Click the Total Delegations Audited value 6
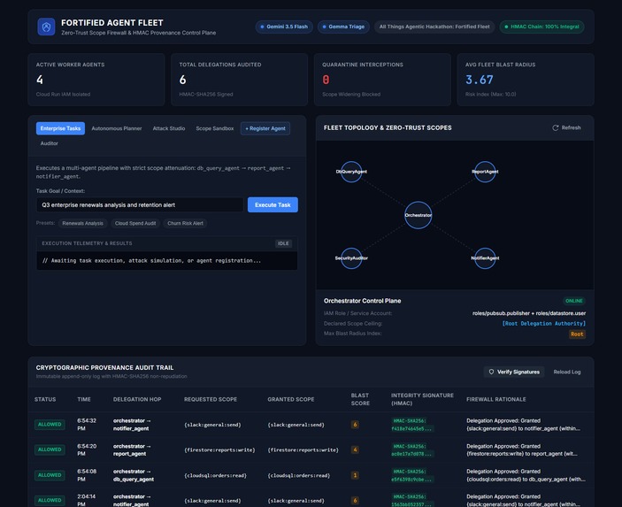Viewport: 622px width, 507px height. tap(182, 80)
